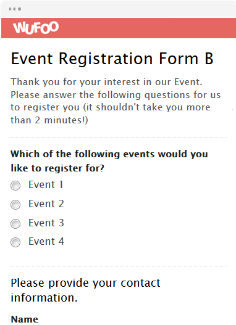236x325 pixels.
Task: Click the dotted divider below Event 4
Action: pos(117,266)
